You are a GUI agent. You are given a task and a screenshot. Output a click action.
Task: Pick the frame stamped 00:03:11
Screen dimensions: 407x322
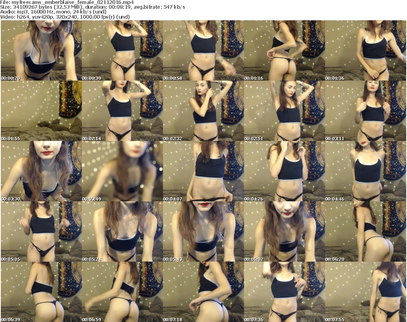click(x=366, y=111)
